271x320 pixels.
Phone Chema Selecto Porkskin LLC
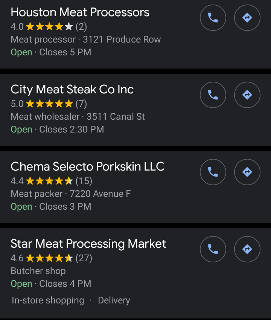[x=213, y=172]
